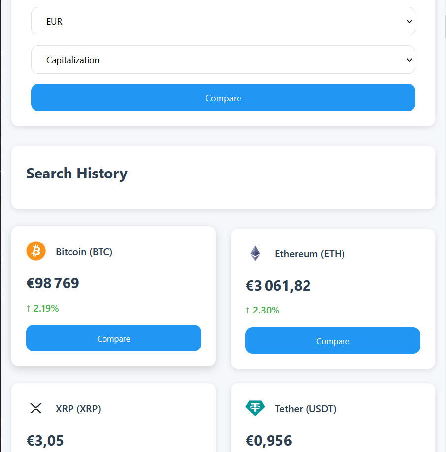Compare Ethereum using its card button
Image resolution: width=446 pixels, height=452 pixels.
(333, 341)
